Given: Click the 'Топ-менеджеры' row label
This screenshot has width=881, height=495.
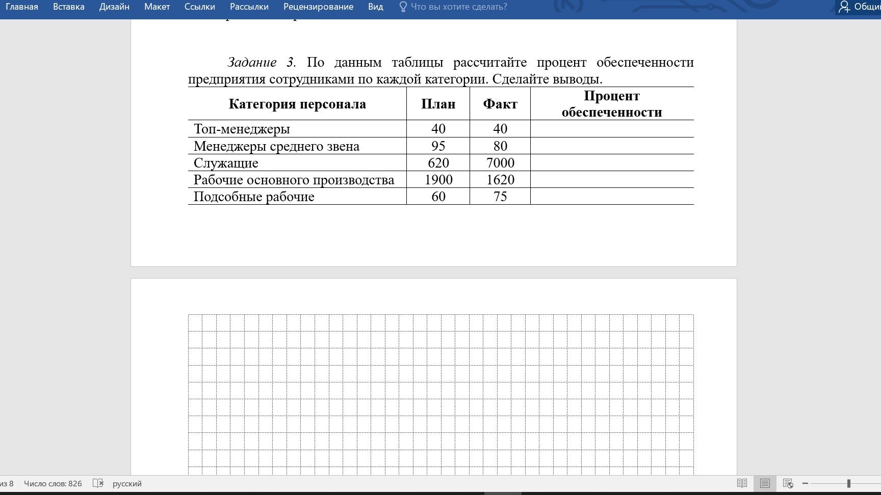Looking at the screenshot, I should pyautogui.click(x=242, y=129).
